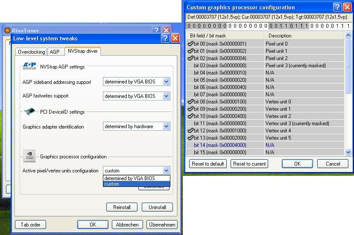Cancel the custom graphics processor configuration
Viewport: 354px width, 235px height.
pos(333,163)
